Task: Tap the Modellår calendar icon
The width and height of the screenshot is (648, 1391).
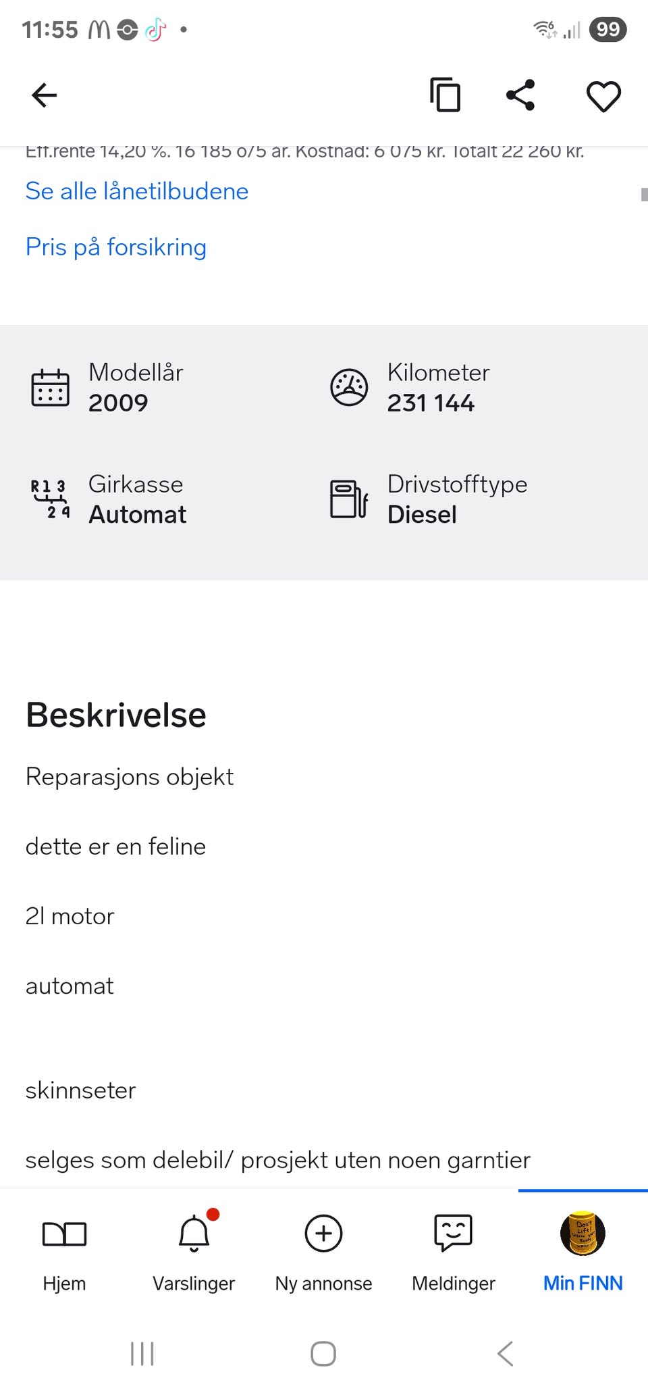Action: tap(51, 388)
